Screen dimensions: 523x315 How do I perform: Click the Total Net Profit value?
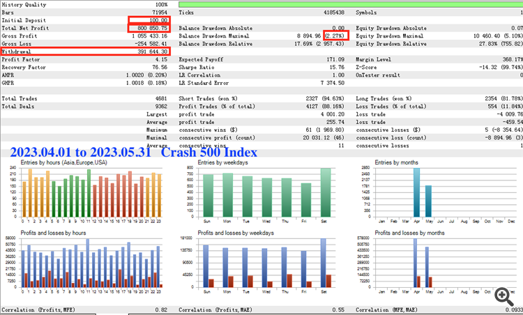click(x=153, y=29)
